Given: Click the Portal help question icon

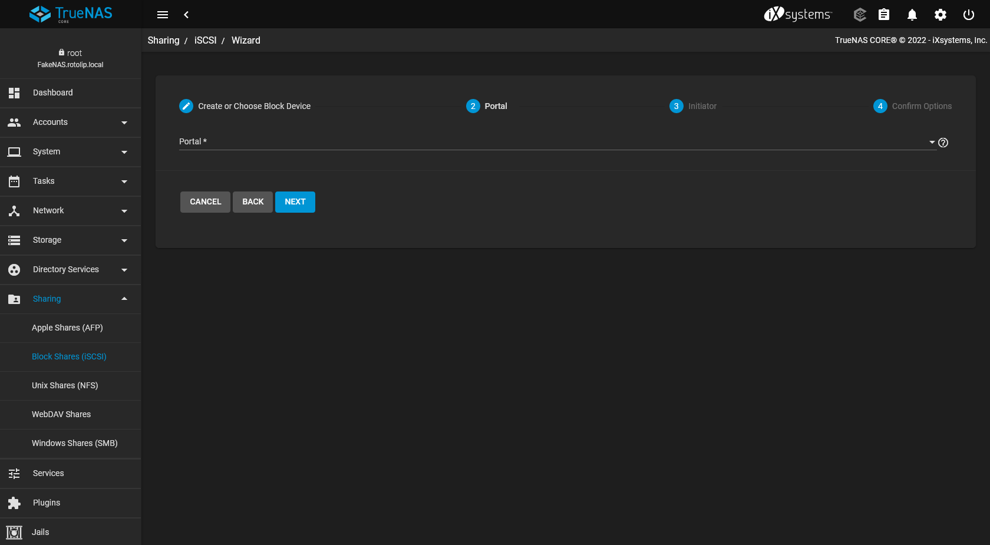Looking at the screenshot, I should click(x=943, y=143).
